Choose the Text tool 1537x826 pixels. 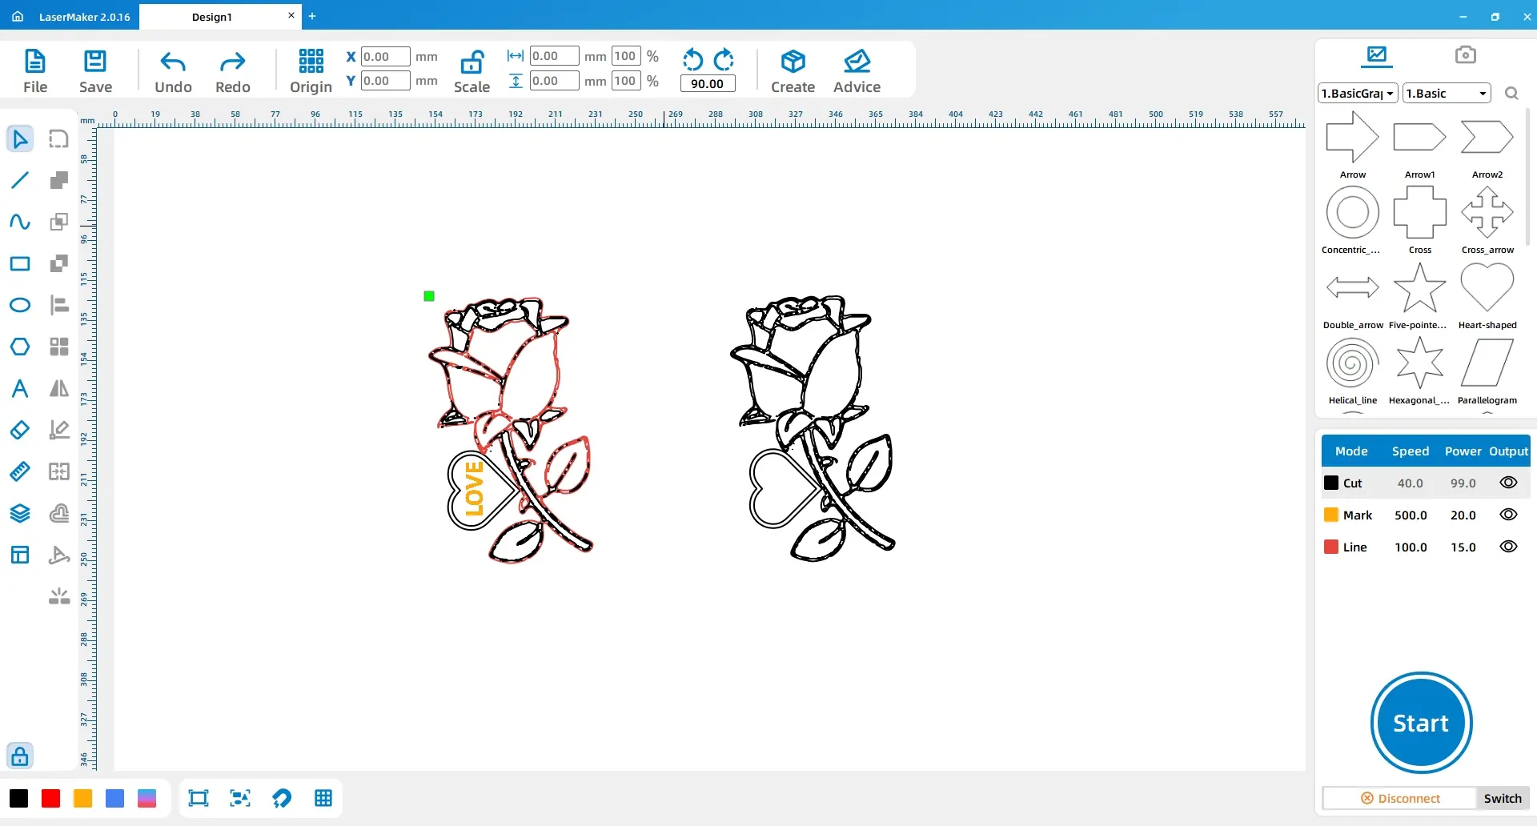tap(20, 388)
